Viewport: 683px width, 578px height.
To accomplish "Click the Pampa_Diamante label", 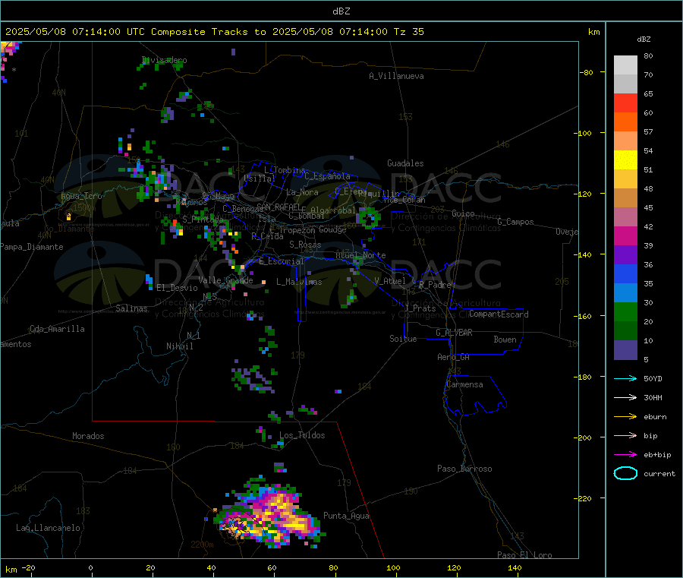I will (32, 247).
